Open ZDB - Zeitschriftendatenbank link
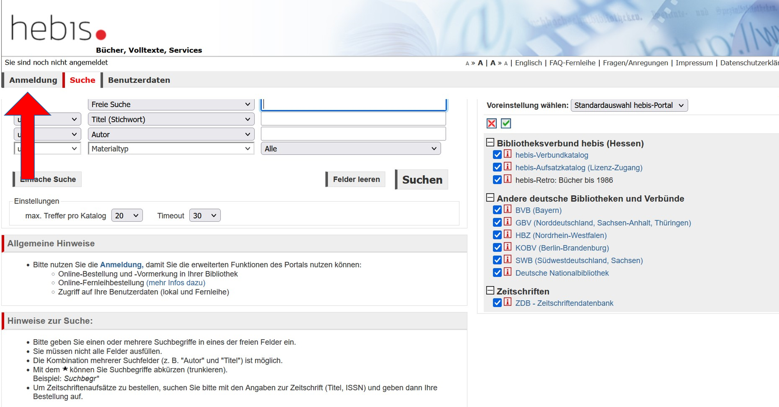Image resolution: width=779 pixels, height=407 pixels. tap(564, 303)
